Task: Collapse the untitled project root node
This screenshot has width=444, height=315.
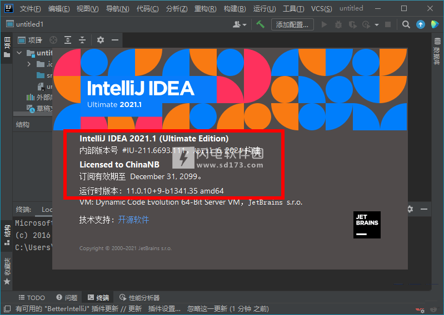Action: click(19, 53)
